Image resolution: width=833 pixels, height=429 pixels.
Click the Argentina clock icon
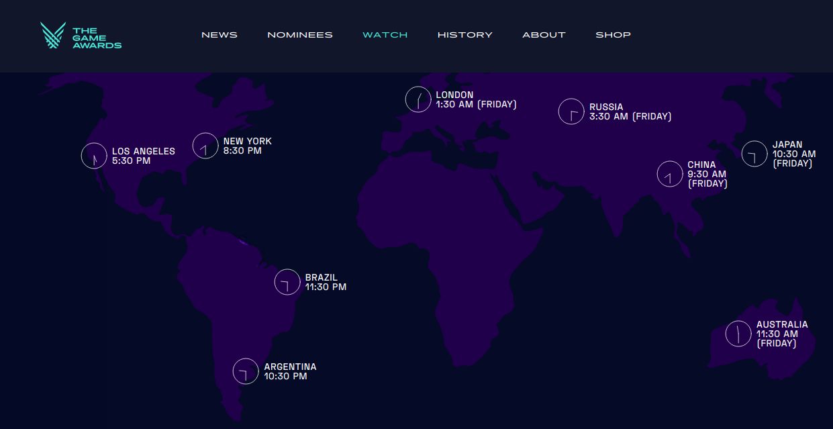click(x=246, y=371)
